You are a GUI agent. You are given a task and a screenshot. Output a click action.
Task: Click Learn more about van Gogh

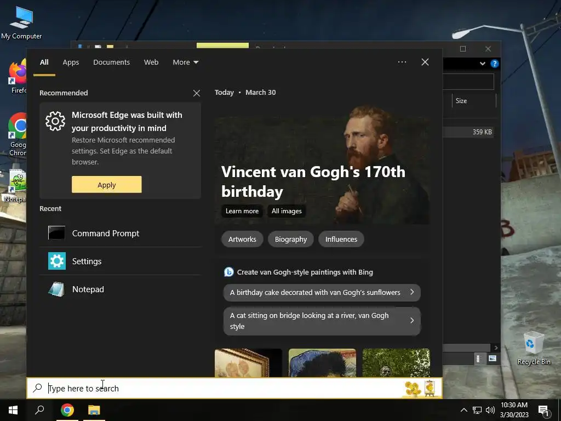(x=242, y=211)
